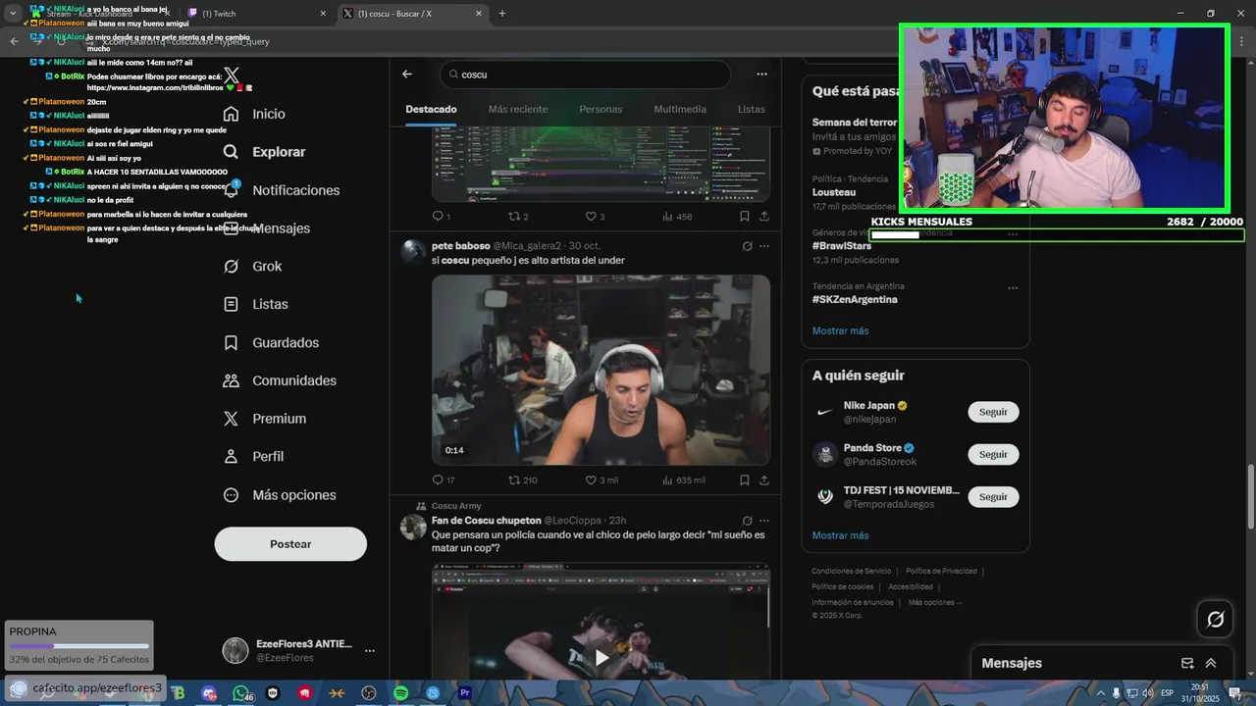Open the Grok floating button at bottom right
1256x706 pixels.
click(1215, 619)
